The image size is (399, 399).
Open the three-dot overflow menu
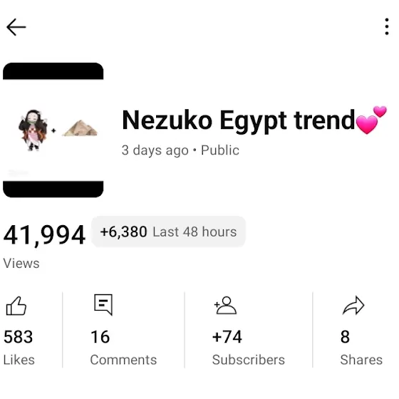386,26
